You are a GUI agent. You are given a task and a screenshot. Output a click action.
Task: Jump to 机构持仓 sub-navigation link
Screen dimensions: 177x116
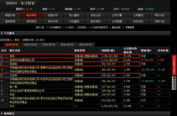82,27
